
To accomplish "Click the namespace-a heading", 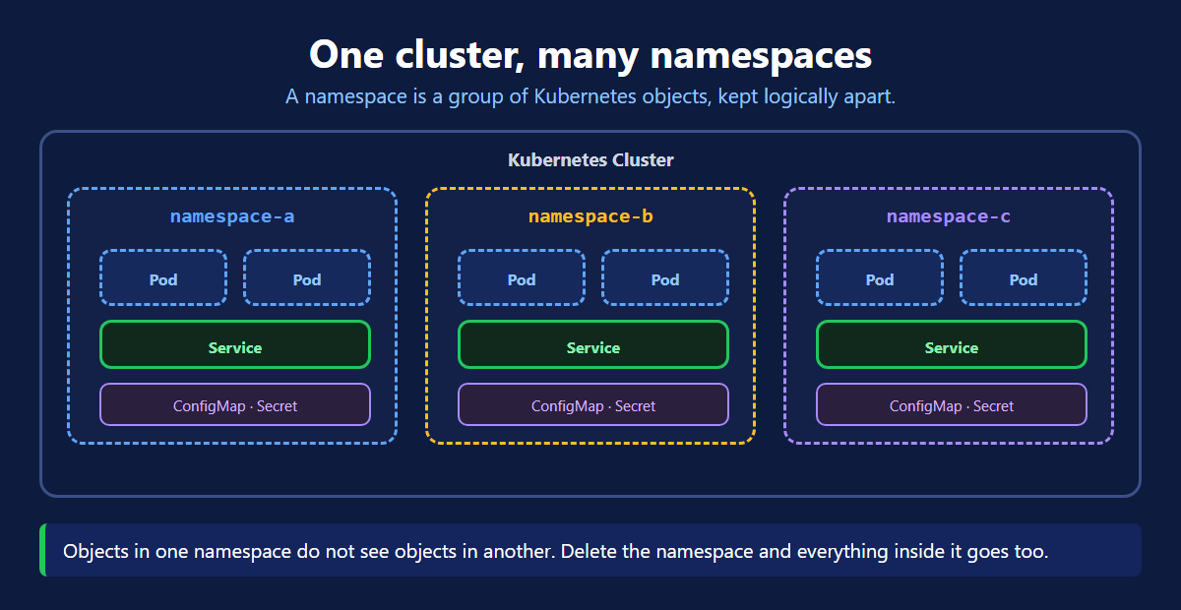I will pyautogui.click(x=232, y=216).
